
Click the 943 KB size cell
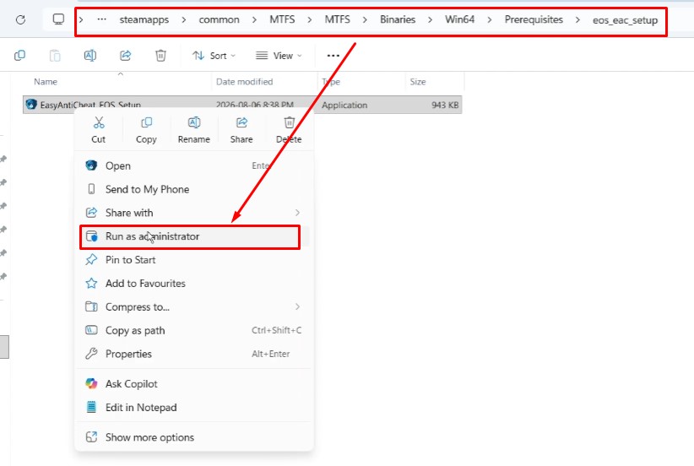pyautogui.click(x=445, y=106)
